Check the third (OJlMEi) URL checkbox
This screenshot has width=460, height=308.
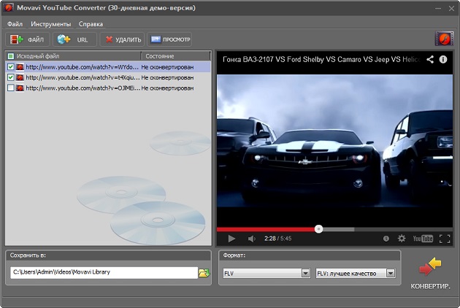tap(11, 88)
